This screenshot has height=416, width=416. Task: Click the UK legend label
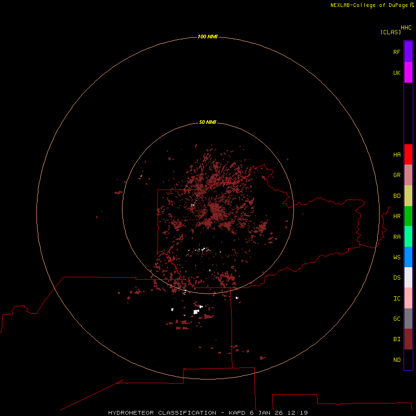[397, 73]
